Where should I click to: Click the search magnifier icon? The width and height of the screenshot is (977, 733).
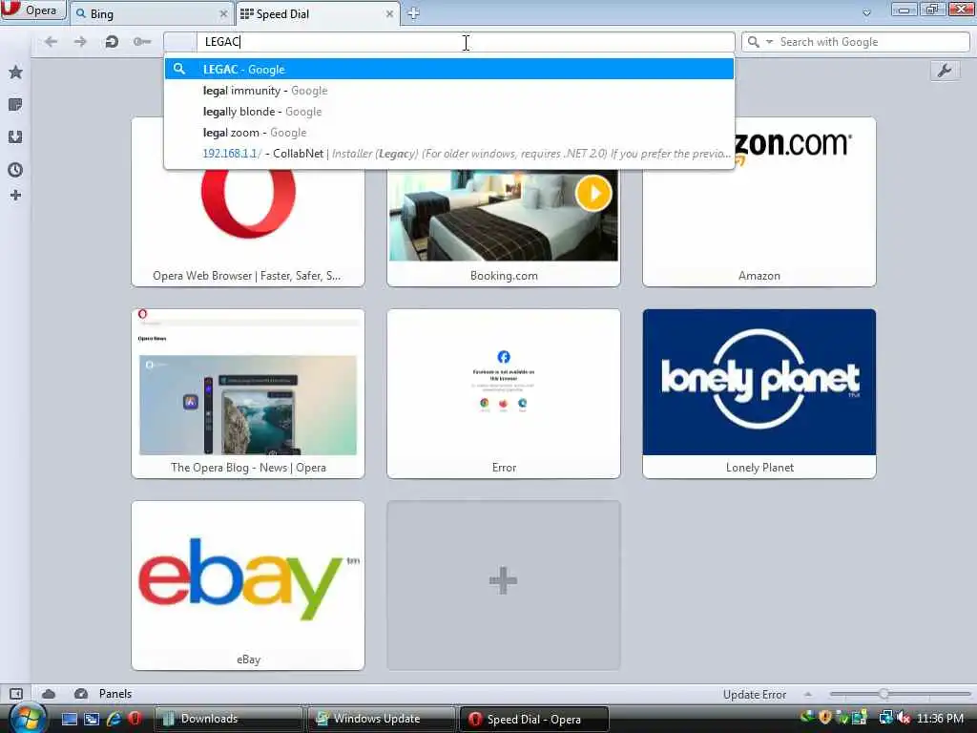754,42
